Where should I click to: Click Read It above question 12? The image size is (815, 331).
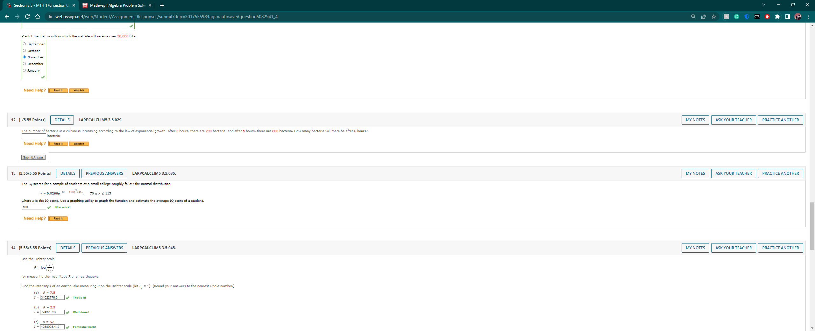(x=58, y=90)
